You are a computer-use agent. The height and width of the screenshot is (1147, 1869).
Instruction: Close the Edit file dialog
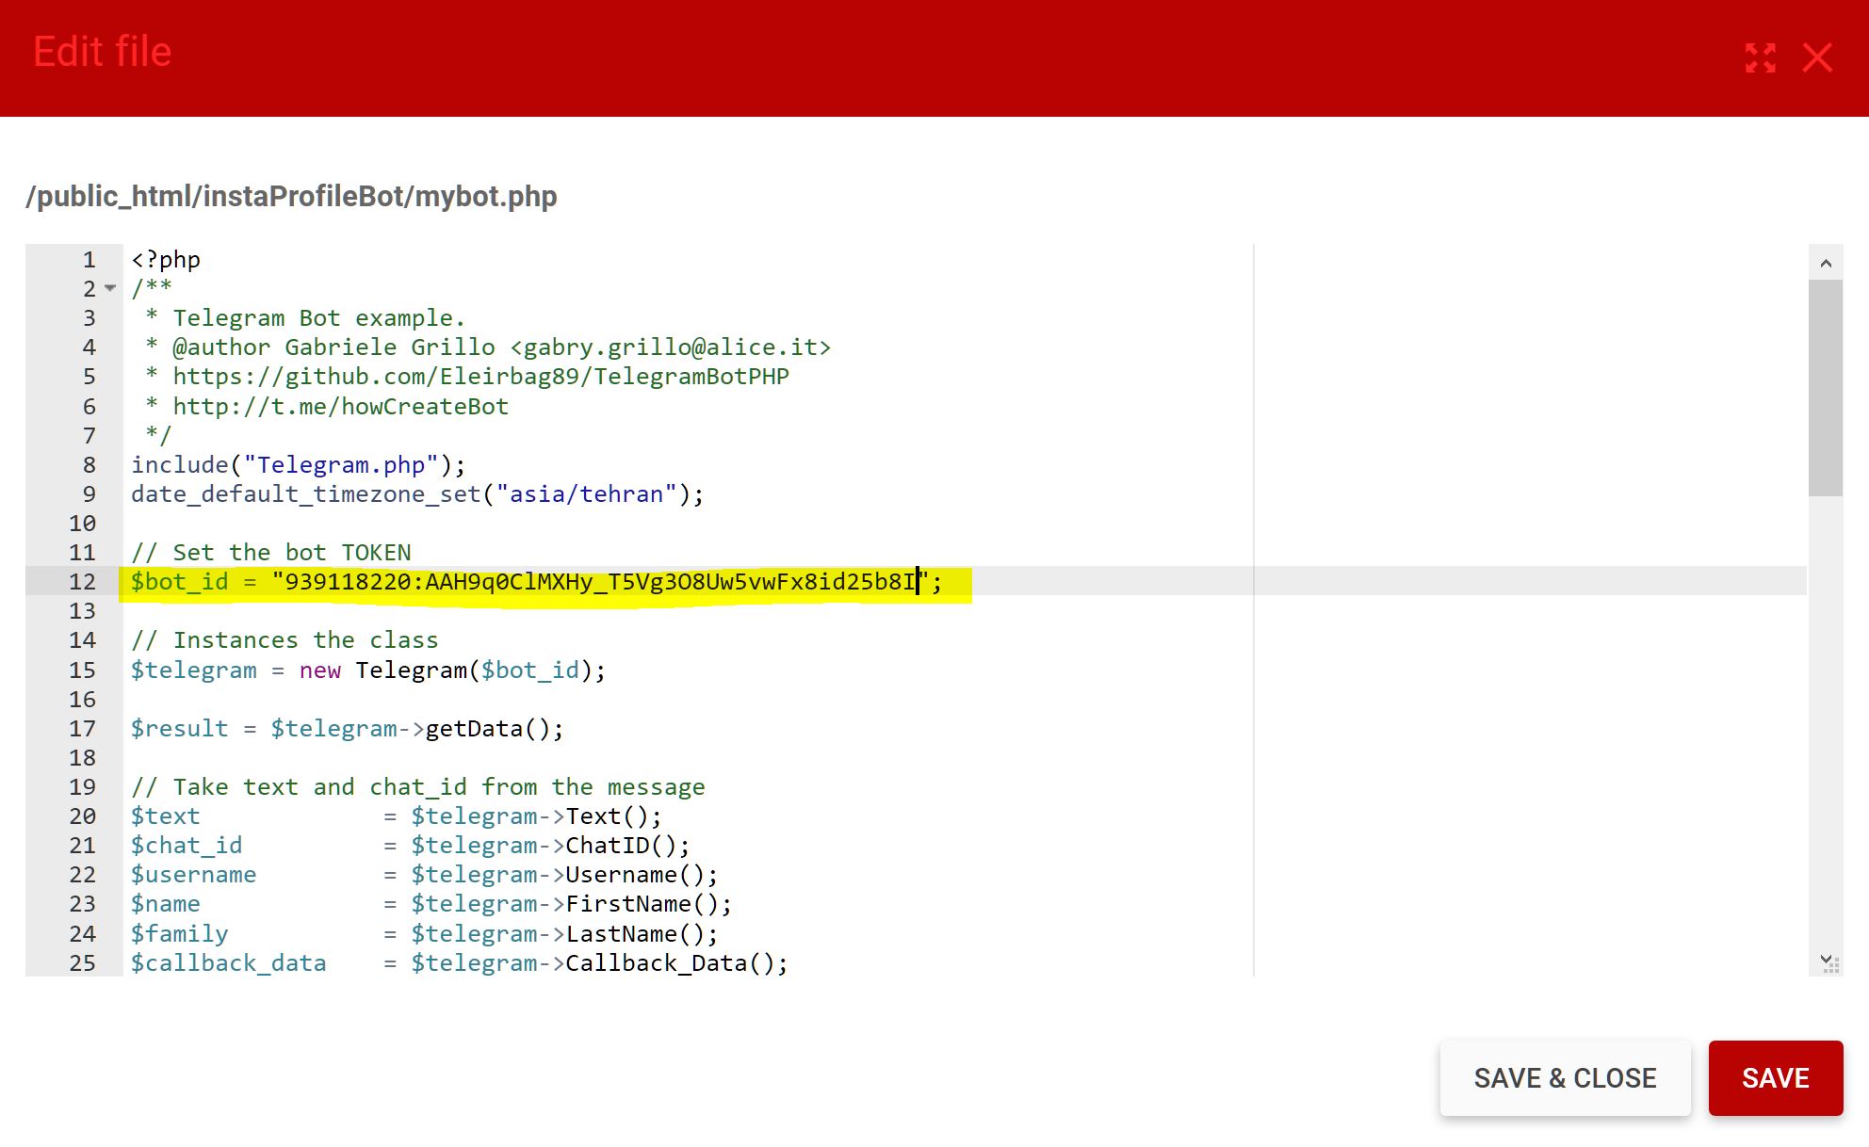point(1817,57)
